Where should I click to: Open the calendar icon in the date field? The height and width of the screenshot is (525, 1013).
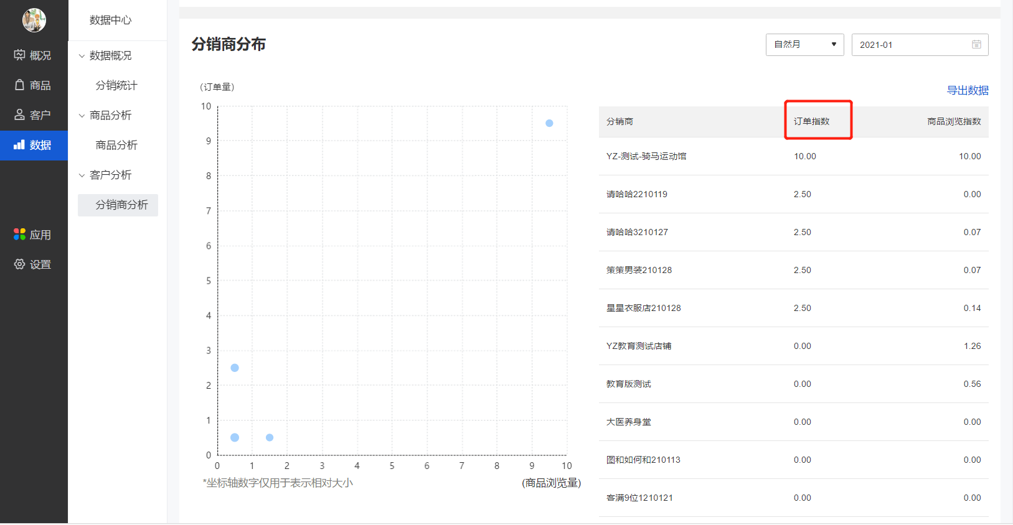pos(976,44)
